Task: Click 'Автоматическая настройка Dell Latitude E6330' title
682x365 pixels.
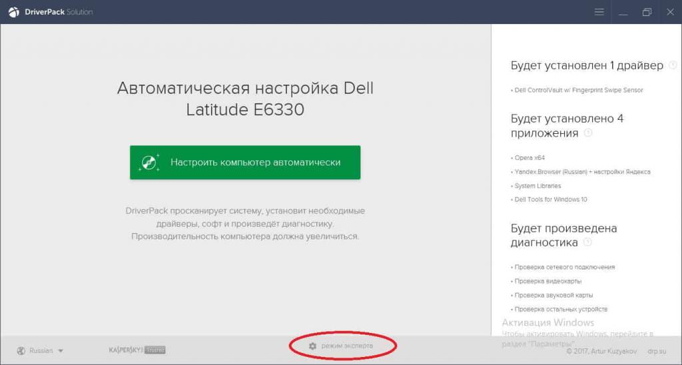Action: point(245,99)
